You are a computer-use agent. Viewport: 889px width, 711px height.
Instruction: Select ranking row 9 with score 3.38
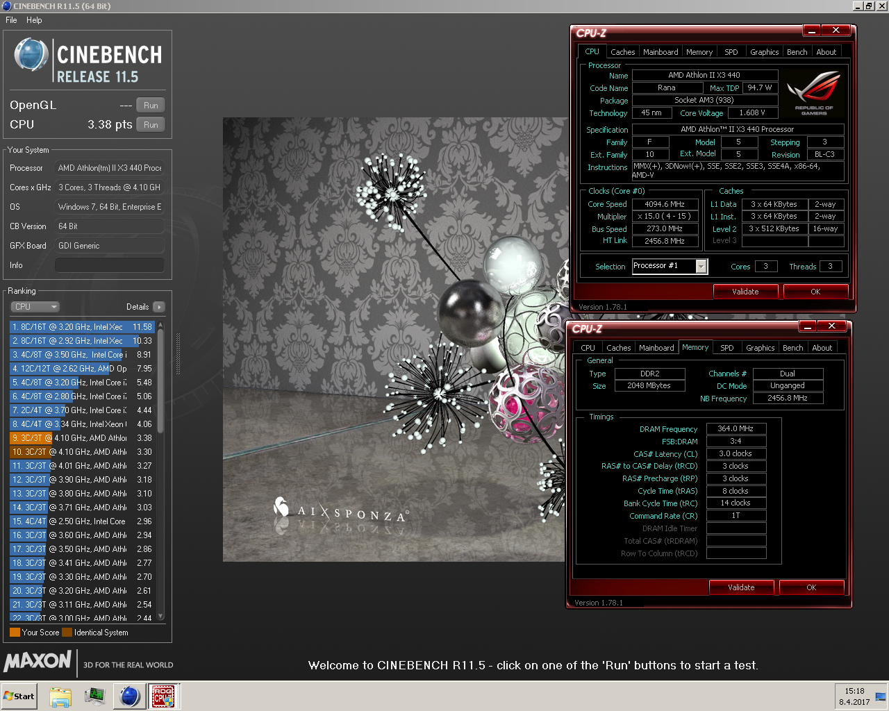(x=82, y=438)
